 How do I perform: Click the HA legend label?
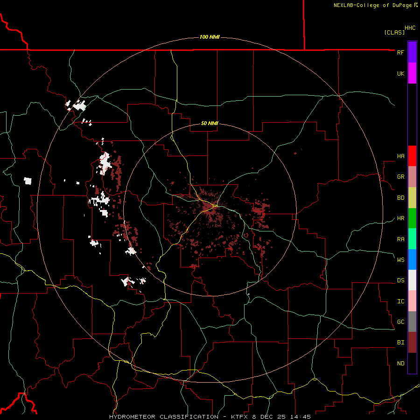400,156
